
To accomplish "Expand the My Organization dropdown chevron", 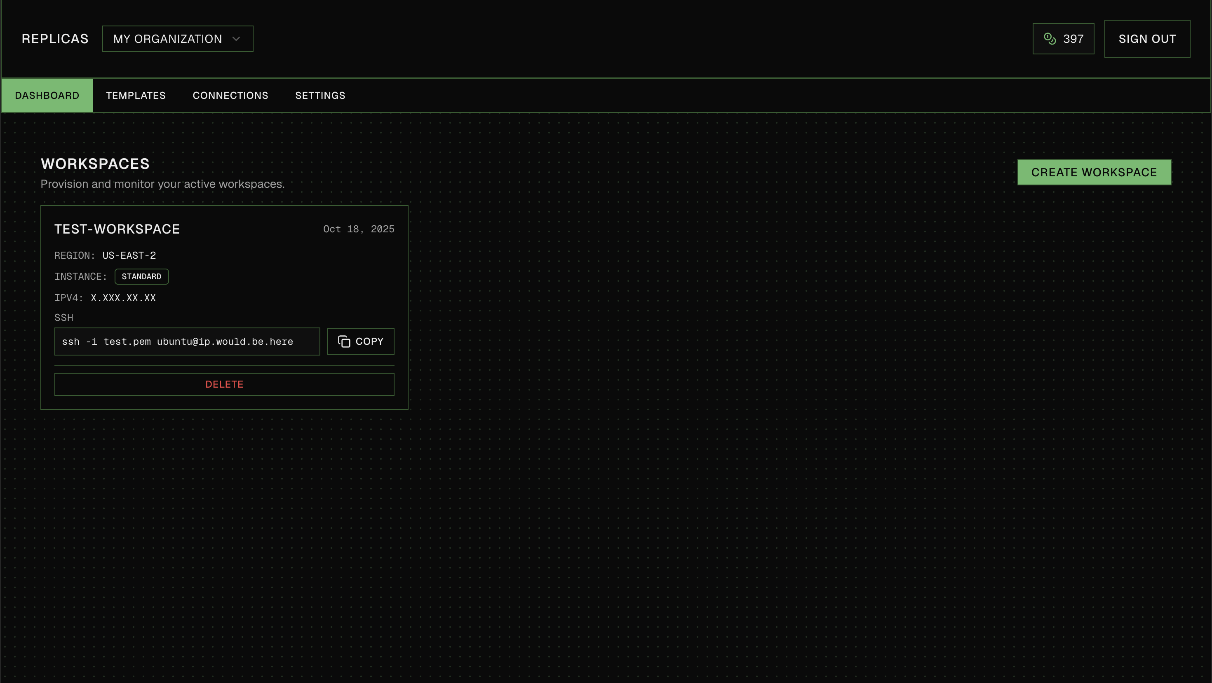I will [236, 39].
